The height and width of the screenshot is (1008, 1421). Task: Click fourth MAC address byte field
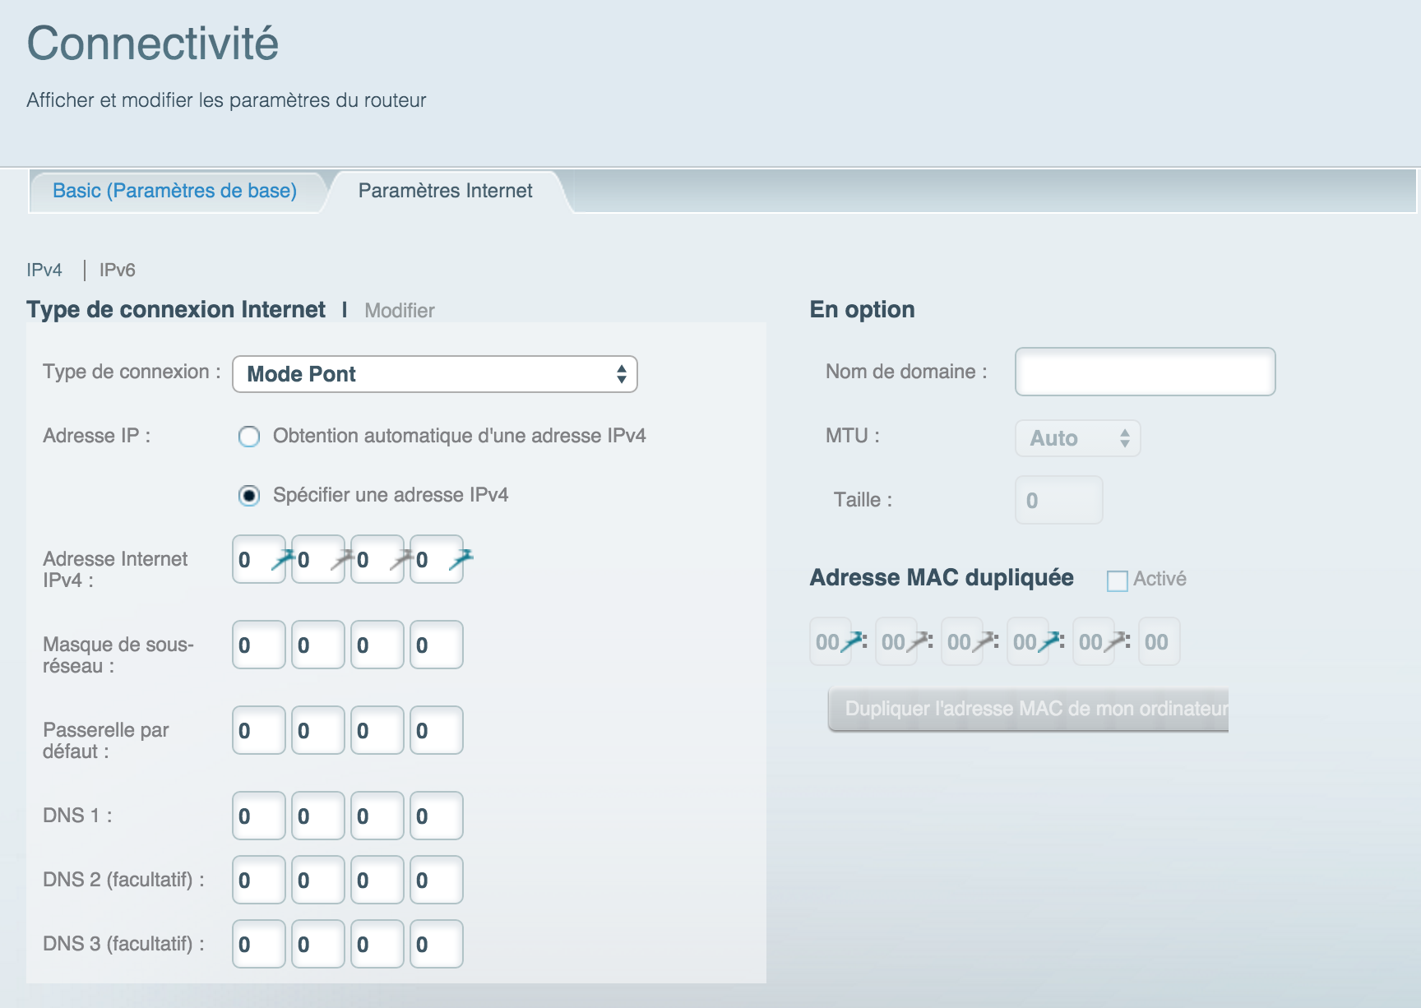coord(1028,642)
